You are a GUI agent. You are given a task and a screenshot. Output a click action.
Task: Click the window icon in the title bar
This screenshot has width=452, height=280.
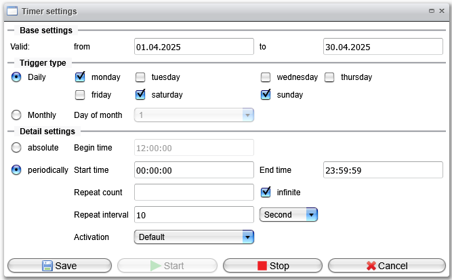12,12
